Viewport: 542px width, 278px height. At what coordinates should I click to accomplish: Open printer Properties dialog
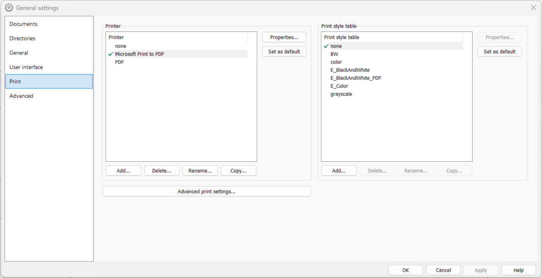pyautogui.click(x=284, y=37)
